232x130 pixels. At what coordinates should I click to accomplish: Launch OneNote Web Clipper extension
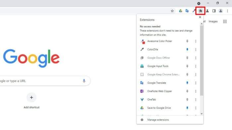(x=160, y=91)
